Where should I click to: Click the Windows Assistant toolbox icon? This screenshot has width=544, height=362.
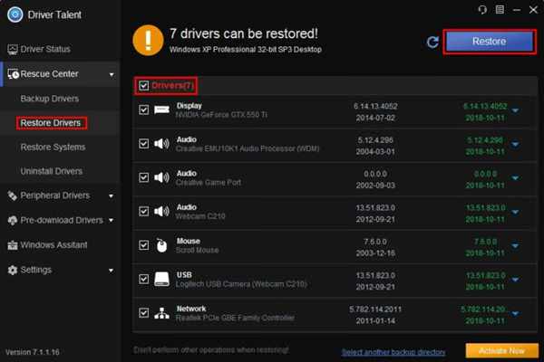pos(13,245)
